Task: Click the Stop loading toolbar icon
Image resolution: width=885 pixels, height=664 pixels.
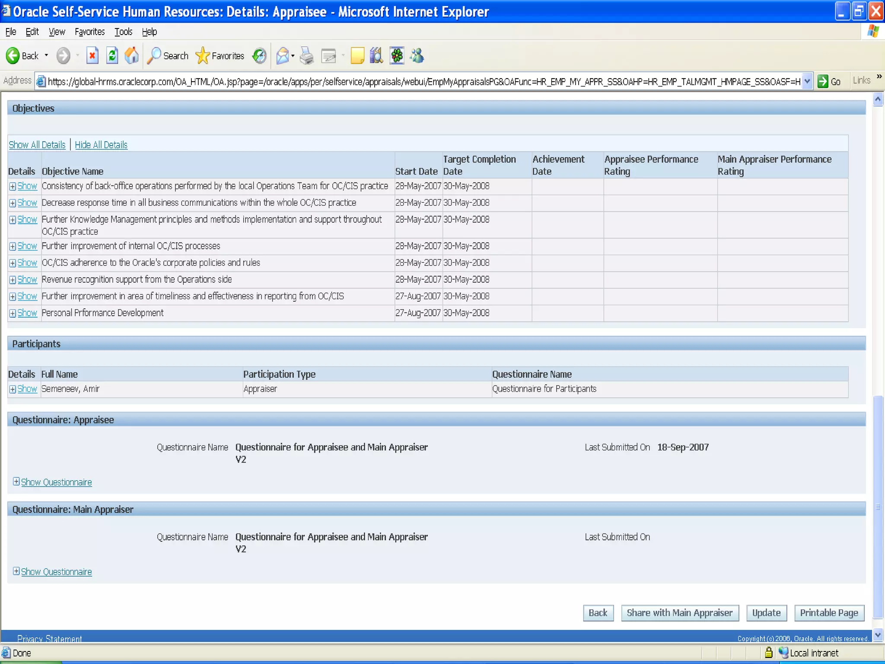Action: point(92,56)
